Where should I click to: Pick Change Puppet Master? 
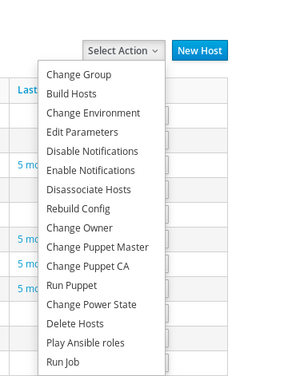coord(102,247)
